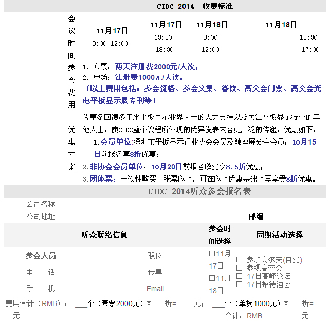Tick the 参观高交会 checkbox
Viewport: 329px width, 322px height.
(240, 268)
